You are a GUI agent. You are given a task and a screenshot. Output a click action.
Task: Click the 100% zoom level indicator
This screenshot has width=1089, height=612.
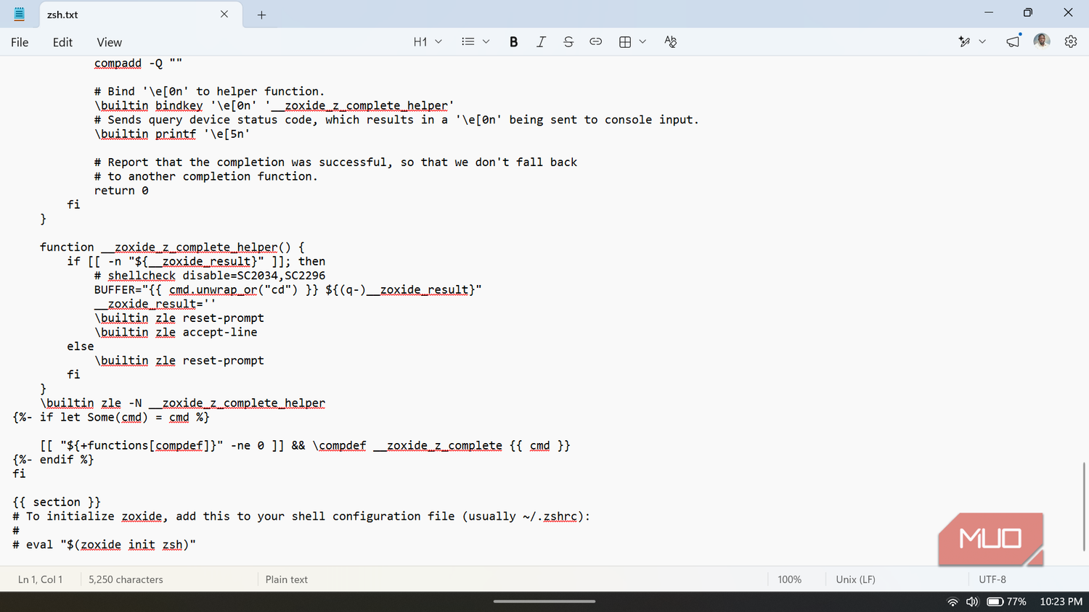tap(790, 579)
